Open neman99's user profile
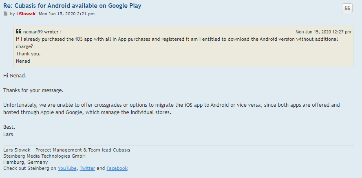 pyautogui.click(x=33, y=32)
